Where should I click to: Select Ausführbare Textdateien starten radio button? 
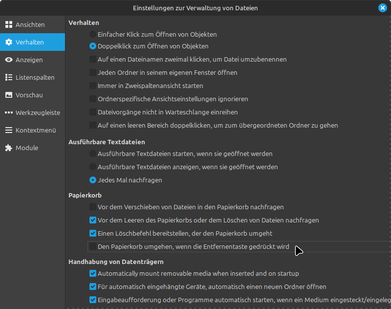93,154
